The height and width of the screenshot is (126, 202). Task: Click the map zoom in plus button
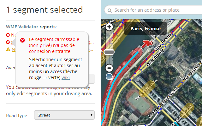tap(109, 27)
